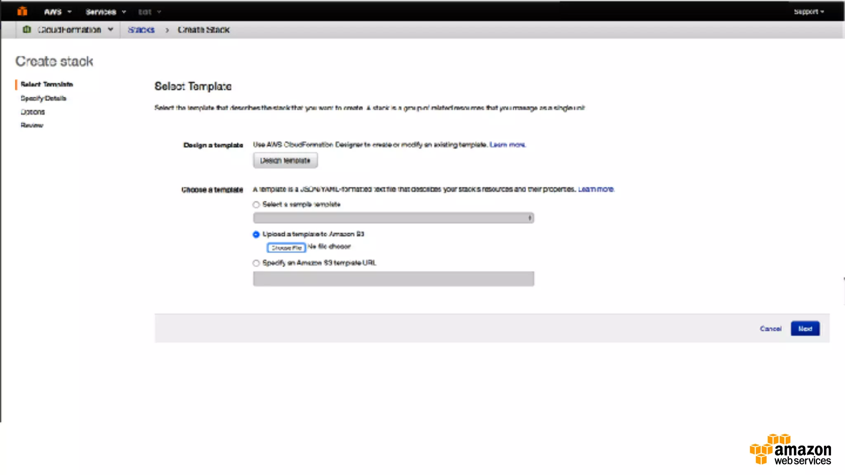Screen dimensions: 845x475
Task: Open the Edit dropdown in top bar
Action: coord(149,12)
